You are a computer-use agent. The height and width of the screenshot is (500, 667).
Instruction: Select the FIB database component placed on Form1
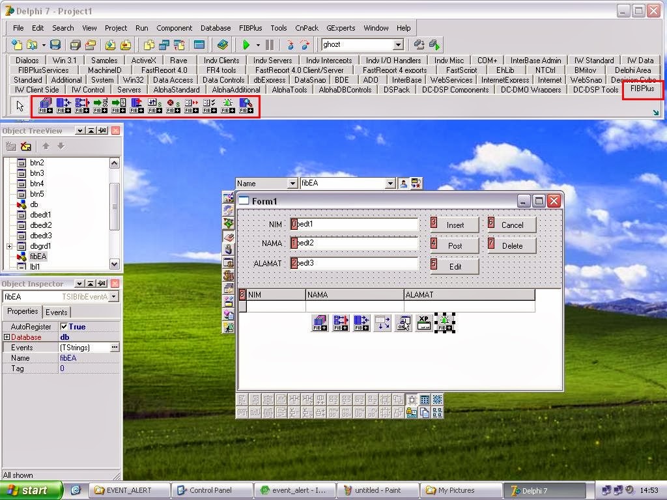point(320,323)
